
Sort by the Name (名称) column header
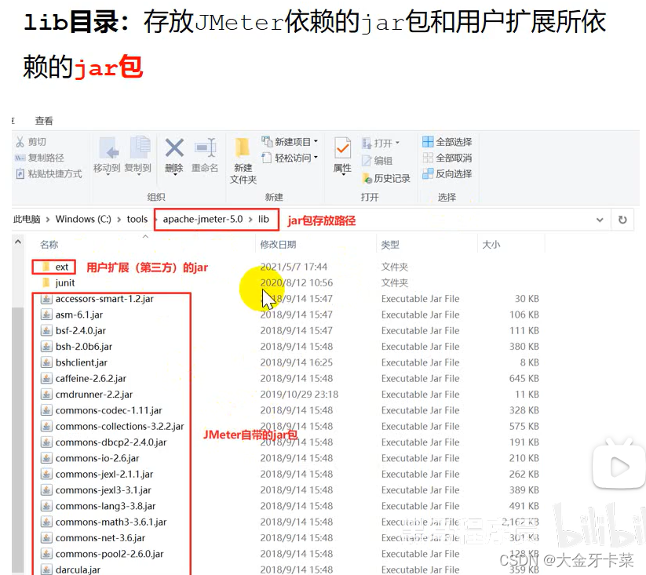pos(49,245)
